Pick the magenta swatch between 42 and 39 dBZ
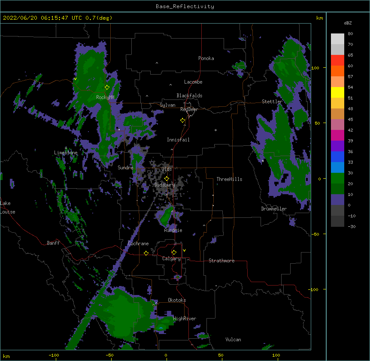The image size is (370, 361). [x=337, y=135]
